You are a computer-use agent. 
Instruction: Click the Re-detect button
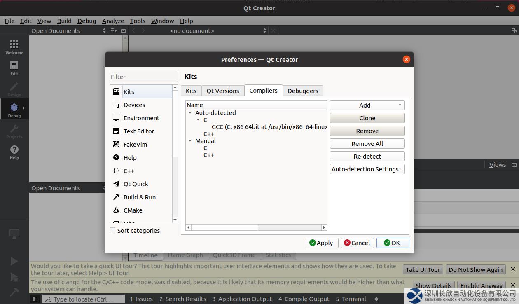[367, 156]
